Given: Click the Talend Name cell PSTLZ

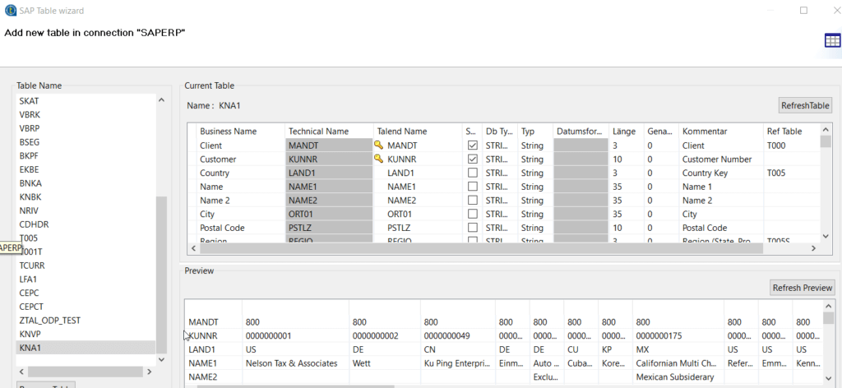Looking at the screenshot, I should pos(399,228).
